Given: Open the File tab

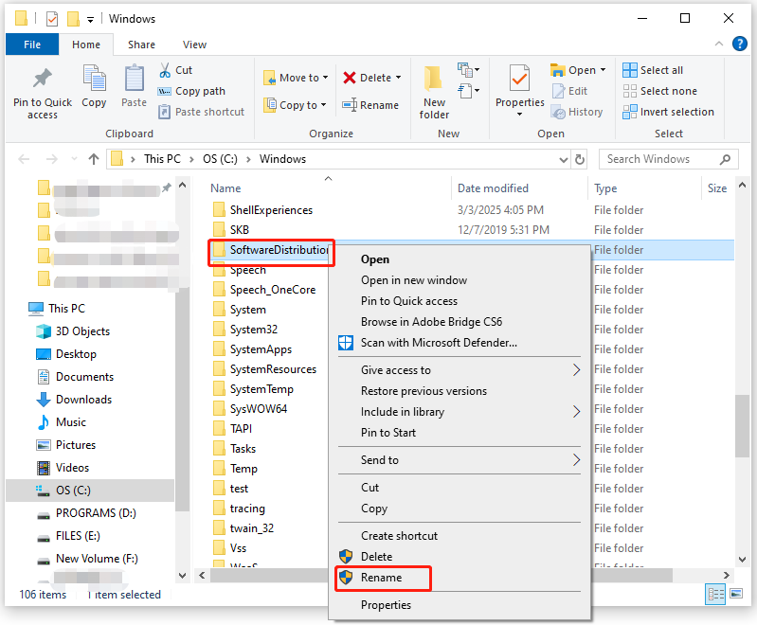Looking at the screenshot, I should [32, 45].
